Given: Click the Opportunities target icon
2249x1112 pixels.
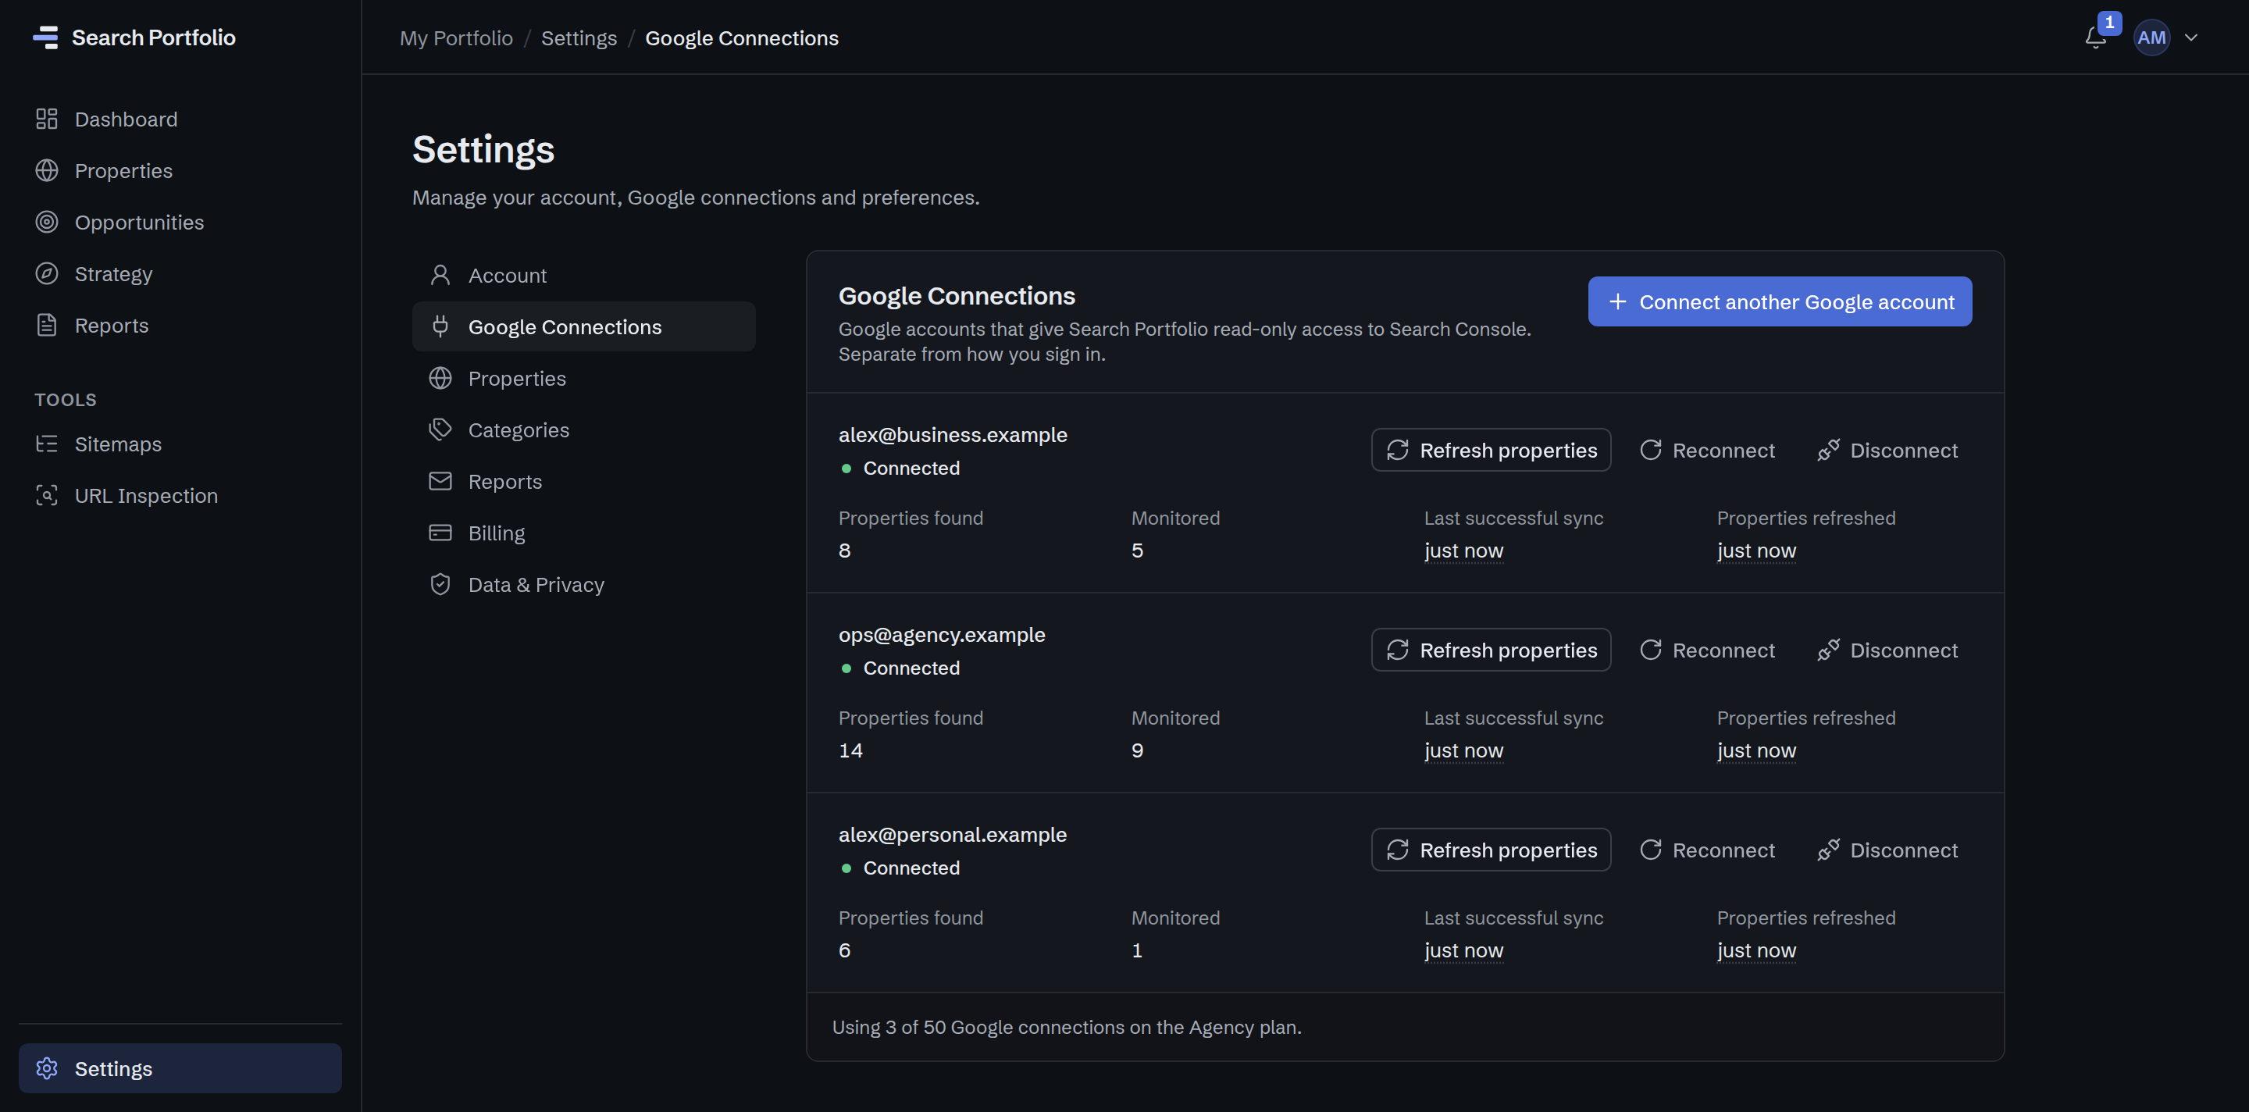Looking at the screenshot, I should (x=46, y=222).
